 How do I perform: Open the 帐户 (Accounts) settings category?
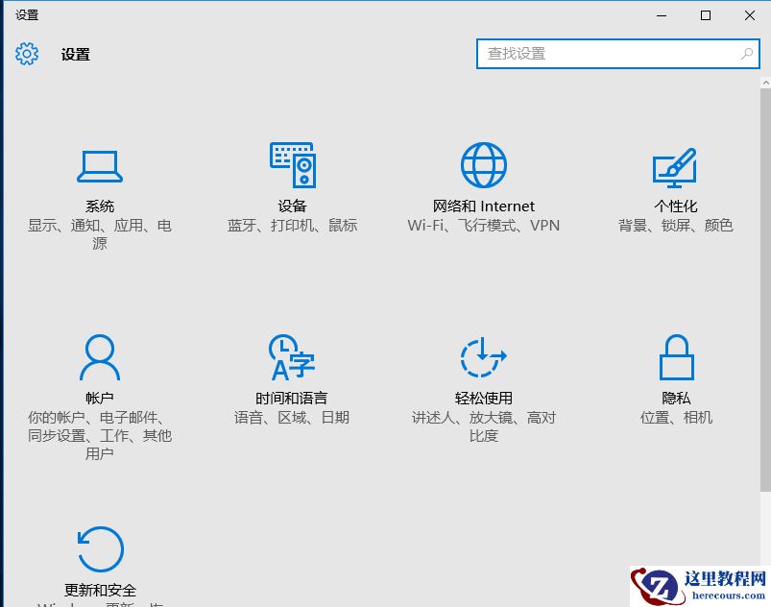[x=100, y=375]
